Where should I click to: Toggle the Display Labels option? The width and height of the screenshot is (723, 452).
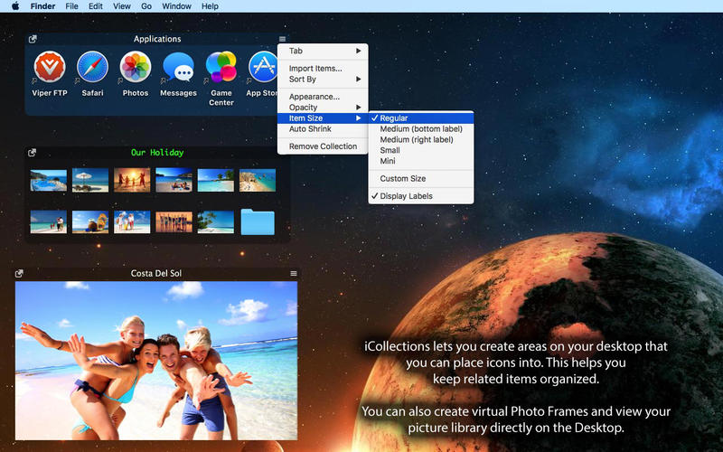[x=406, y=196]
